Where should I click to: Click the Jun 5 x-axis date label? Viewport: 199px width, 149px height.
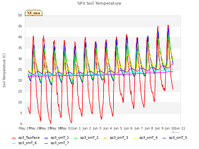pyautogui.click(x=118, y=128)
